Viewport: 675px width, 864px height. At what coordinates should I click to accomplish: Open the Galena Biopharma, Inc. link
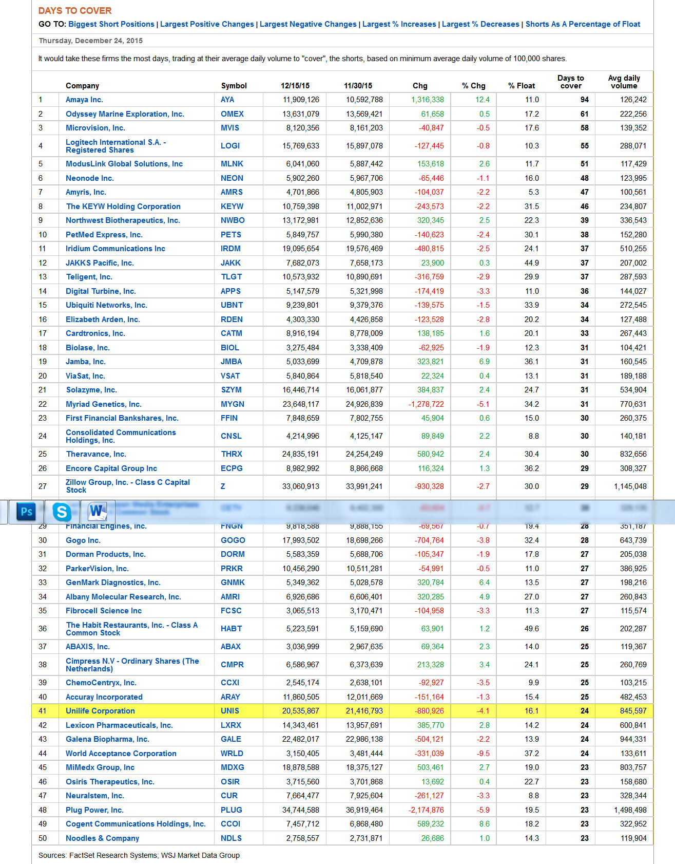tap(107, 739)
